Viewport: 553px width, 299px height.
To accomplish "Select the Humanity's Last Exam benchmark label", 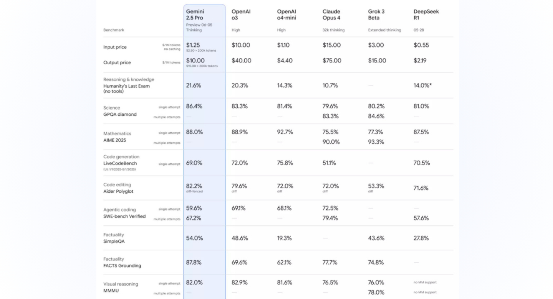I will click(x=126, y=89).
